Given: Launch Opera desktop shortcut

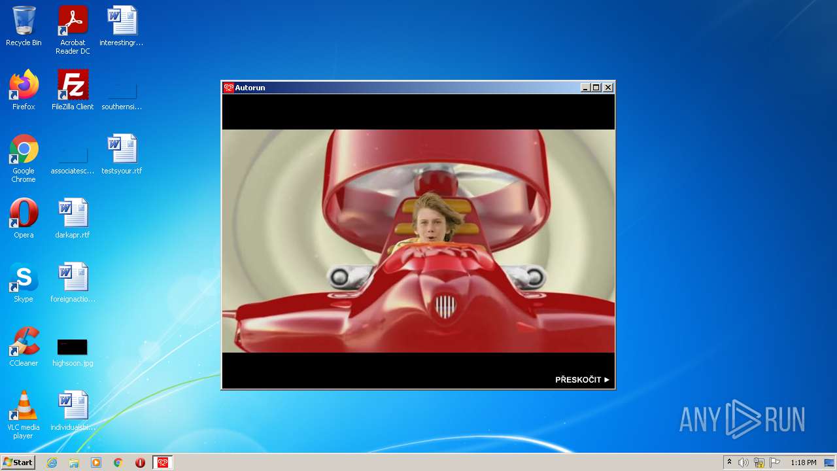Looking at the screenshot, I should pos(24,218).
